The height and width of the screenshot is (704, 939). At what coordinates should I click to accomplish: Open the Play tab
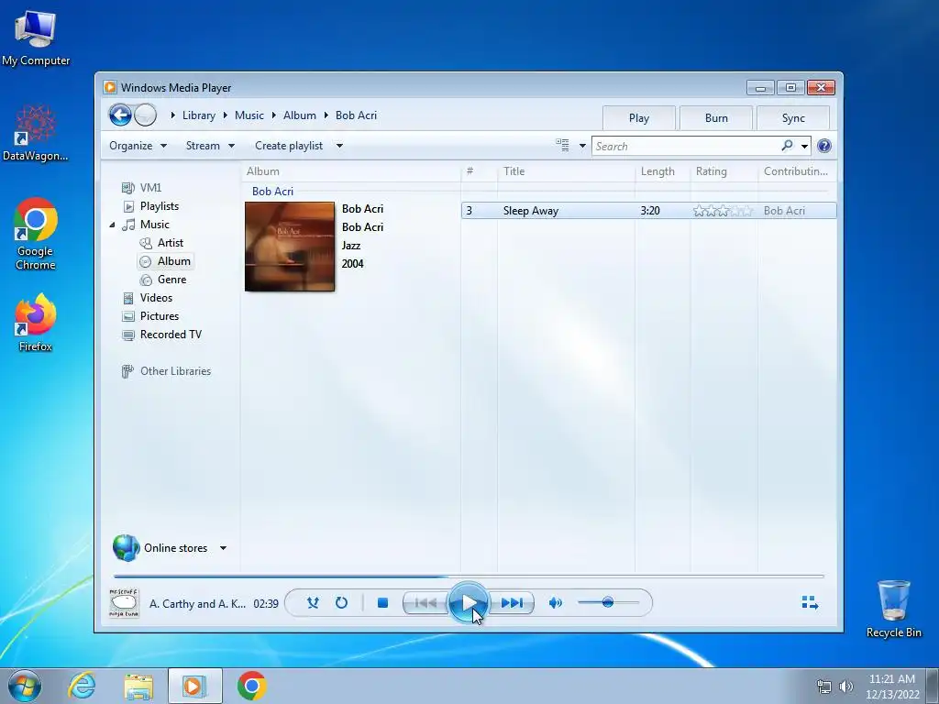click(x=638, y=118)
